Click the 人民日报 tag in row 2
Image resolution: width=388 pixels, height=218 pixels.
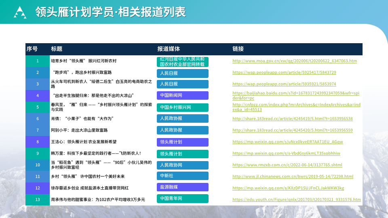pos(183,73)
